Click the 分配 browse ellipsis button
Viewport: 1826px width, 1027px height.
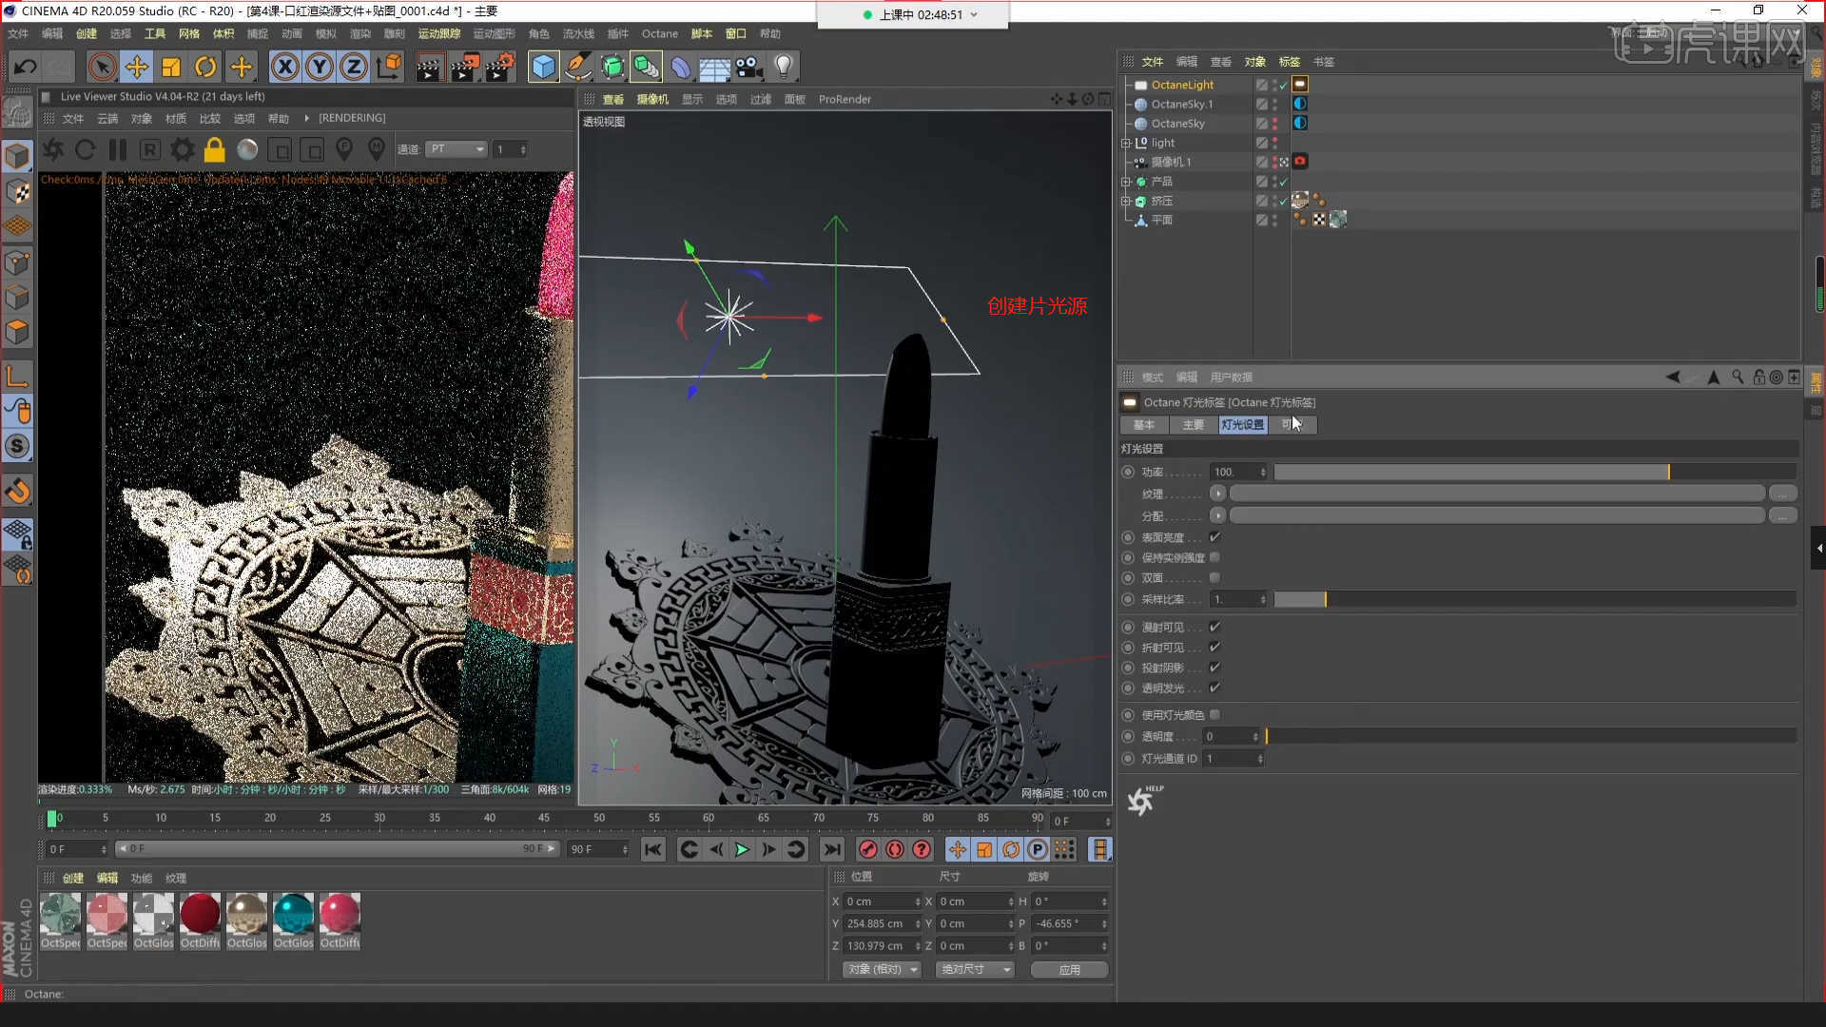[1782, 515]
